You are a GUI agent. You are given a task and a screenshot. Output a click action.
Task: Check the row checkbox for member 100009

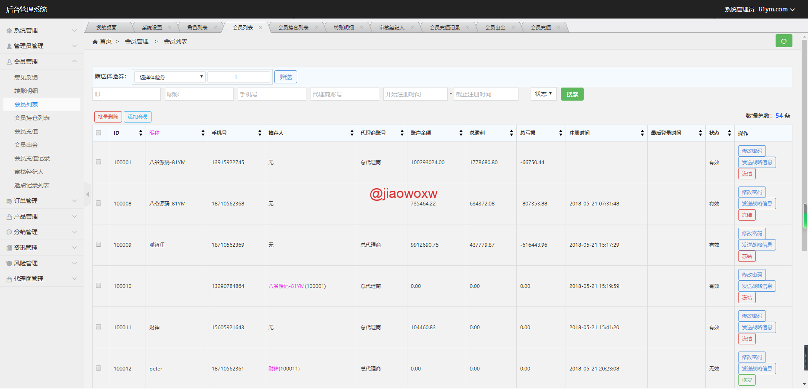(x=98, y=244)
